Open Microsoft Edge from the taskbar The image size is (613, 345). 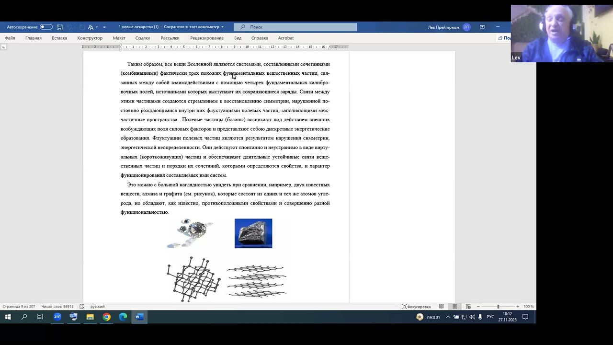coord(123,317)
